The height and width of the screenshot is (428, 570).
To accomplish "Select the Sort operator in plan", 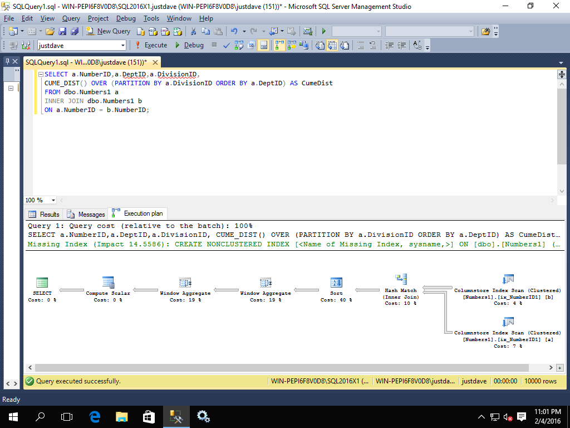I will [x=336, y=283].
